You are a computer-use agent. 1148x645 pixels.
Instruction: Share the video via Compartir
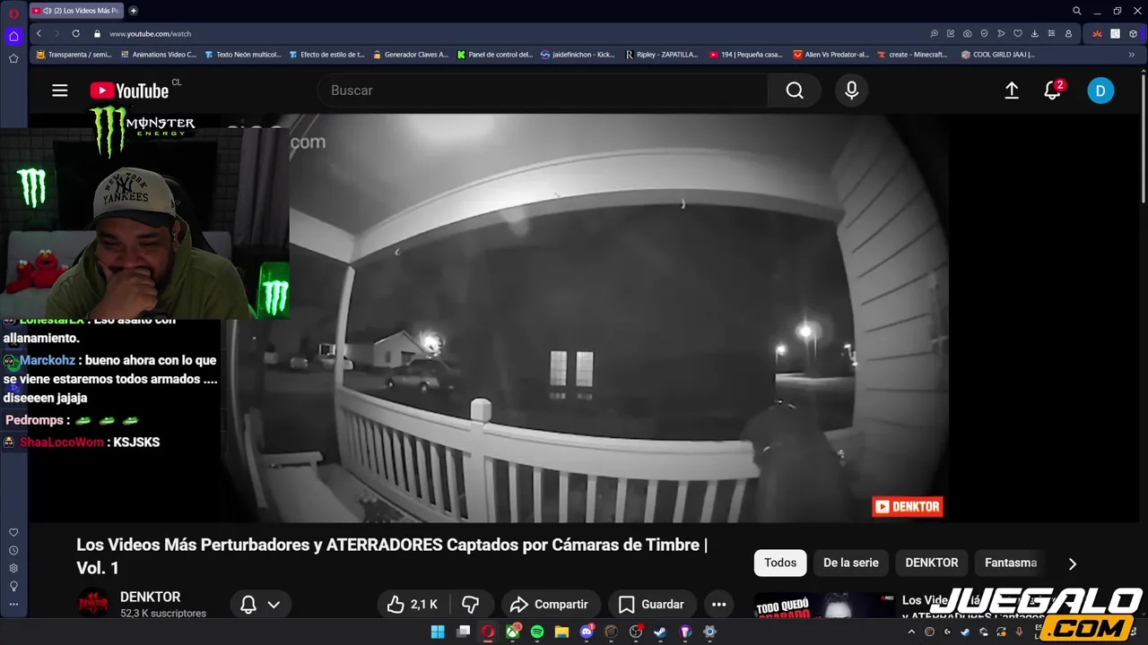tap(549, 605)
